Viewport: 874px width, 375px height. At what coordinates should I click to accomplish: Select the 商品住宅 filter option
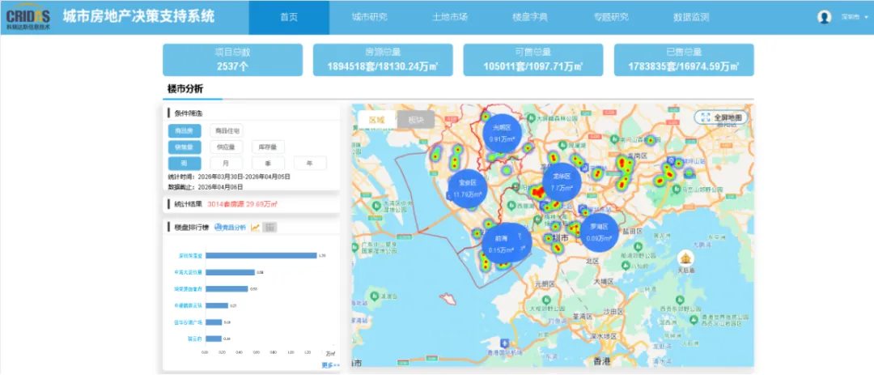[x=227, y=130]
